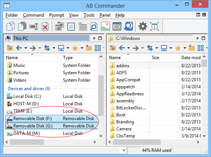Open the image viewer toolbar icon
This screenshot has width=211, height=157.
(105, 26)
